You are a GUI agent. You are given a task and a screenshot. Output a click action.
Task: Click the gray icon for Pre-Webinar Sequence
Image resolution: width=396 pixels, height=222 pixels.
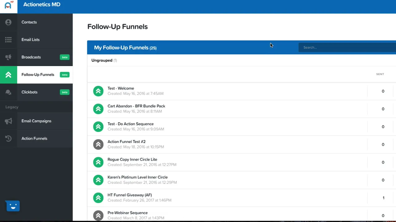point(98,216)
